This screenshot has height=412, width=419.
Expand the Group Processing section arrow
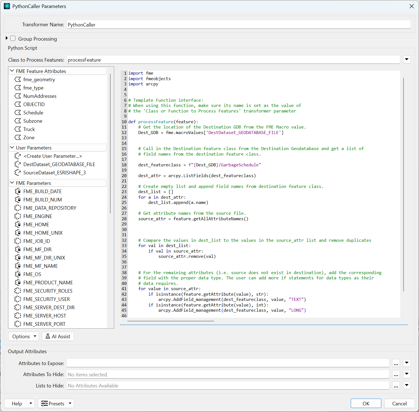pos(7,38)
